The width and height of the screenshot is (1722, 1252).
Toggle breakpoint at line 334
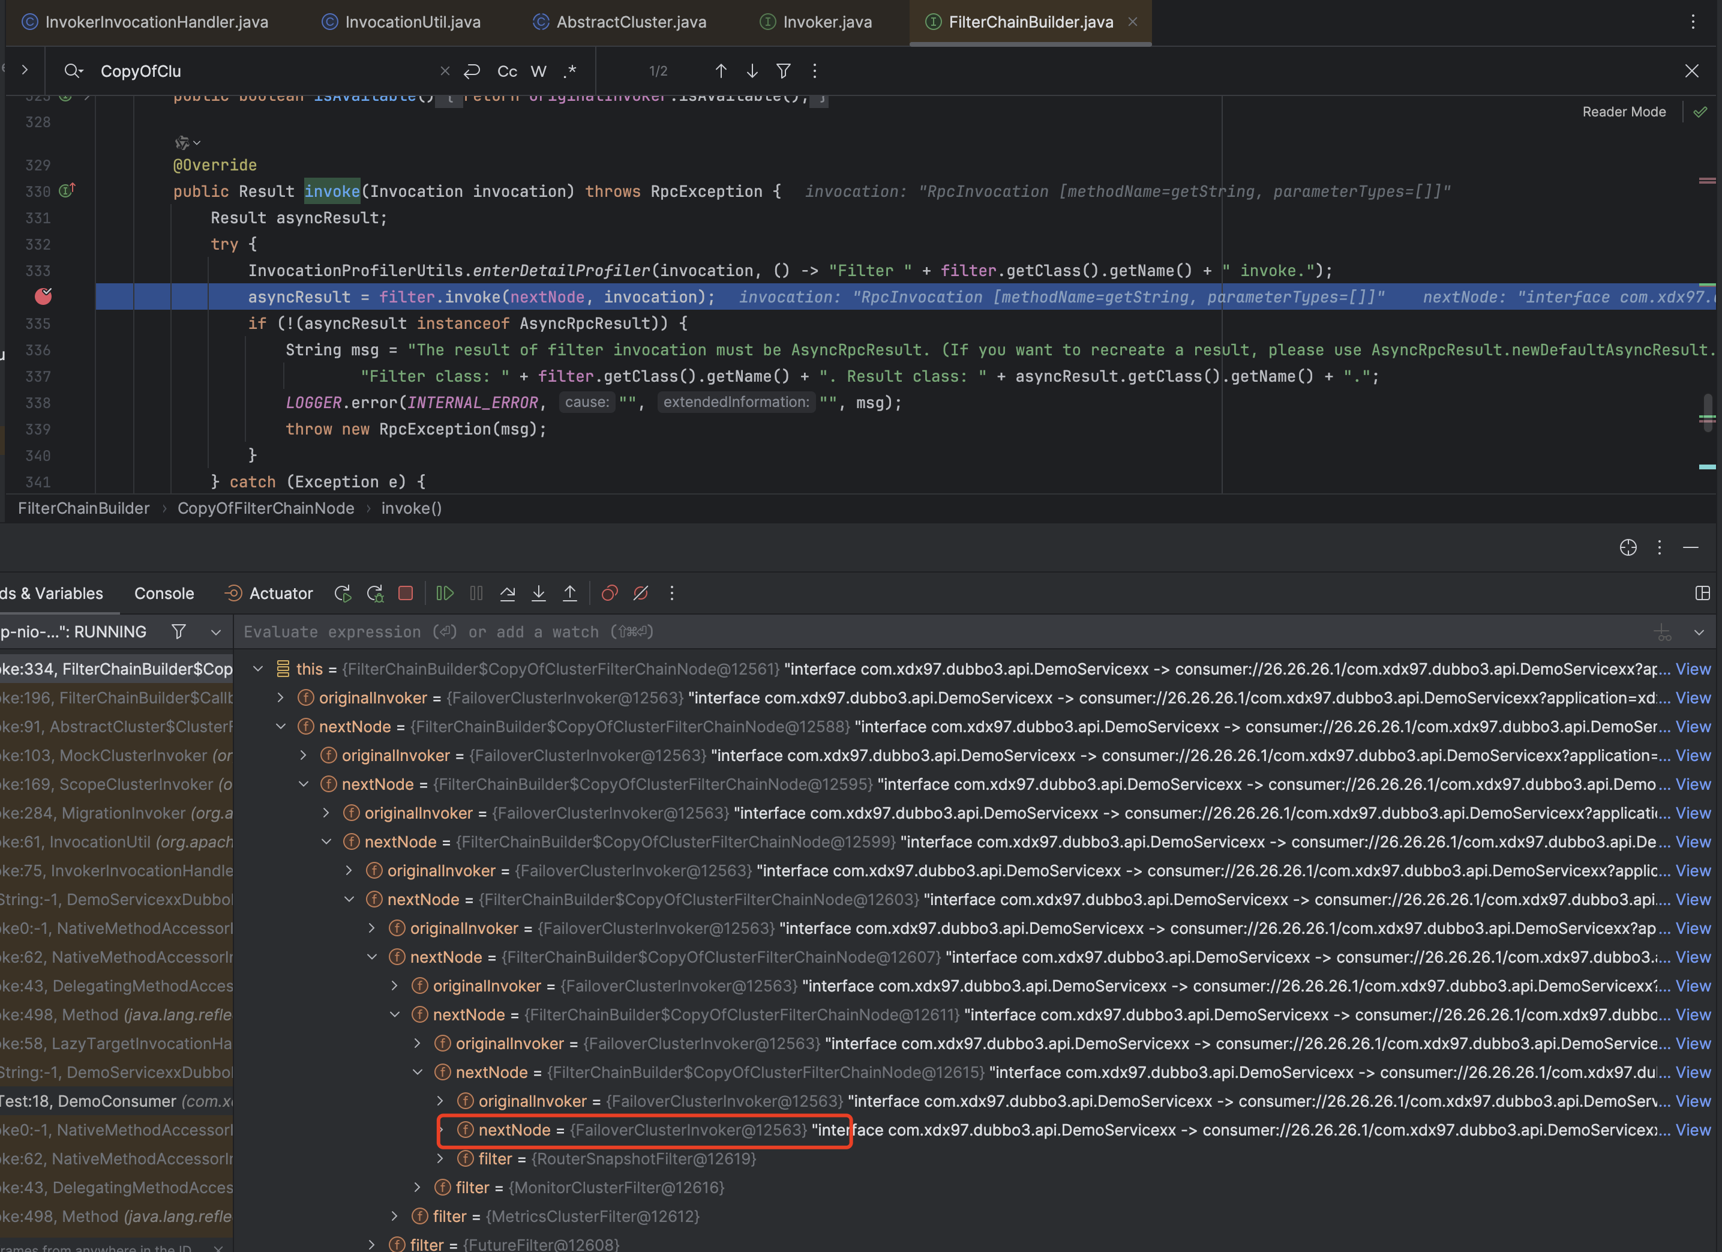click(x=43, y=296)
